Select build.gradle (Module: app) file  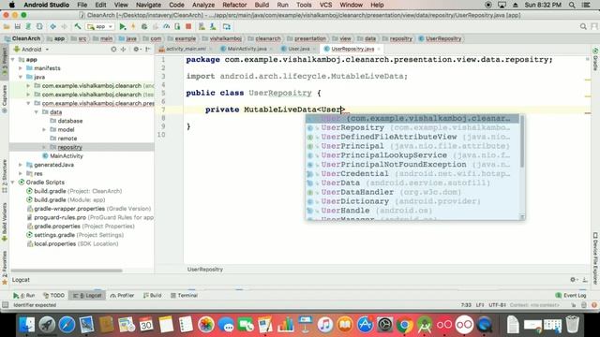(x=69, y=200)
